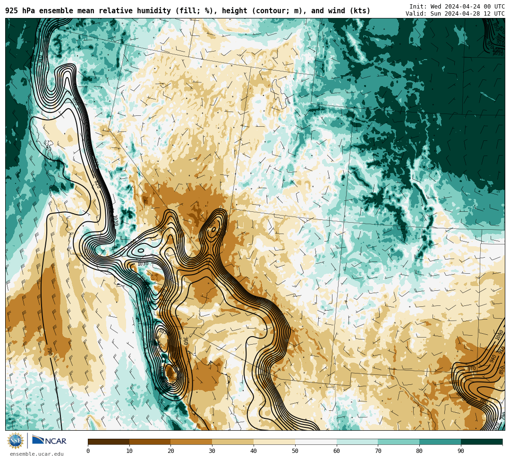This screenshot has height=460, width=510.
Task: Click the 30-40 tan colorbar segment
Action: 233,442
